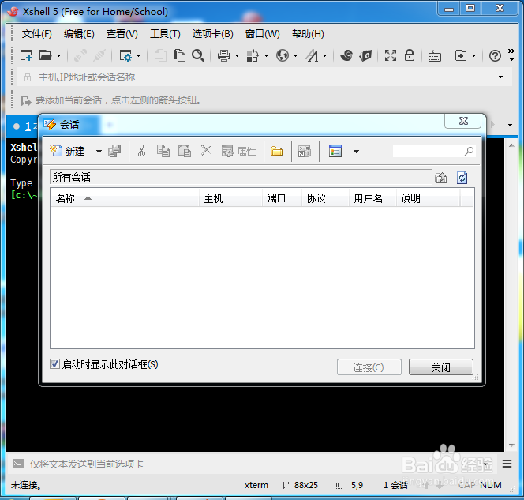Click the terminal scrollbar down arrow
This screenshot has width=524, height=500.
click(x=511, y=445)
